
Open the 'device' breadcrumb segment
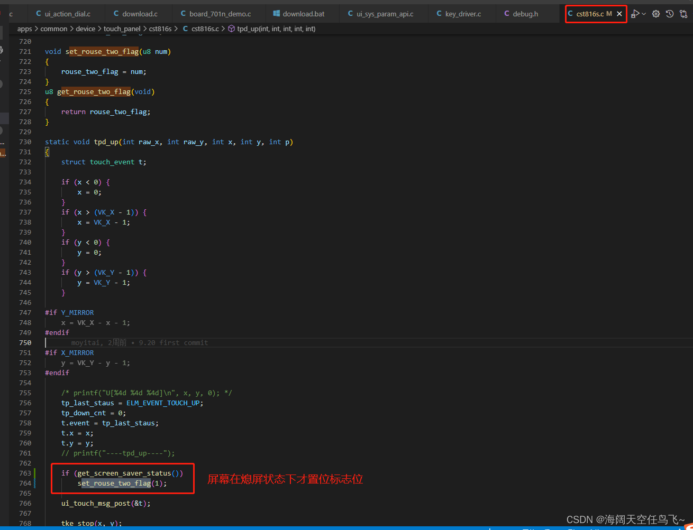coord(85,29)
